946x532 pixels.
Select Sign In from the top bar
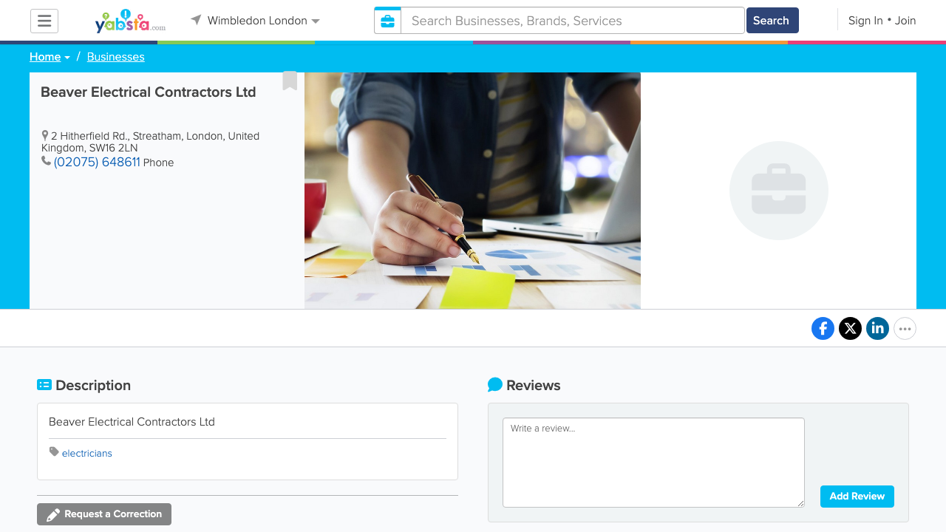pos(865,21)
